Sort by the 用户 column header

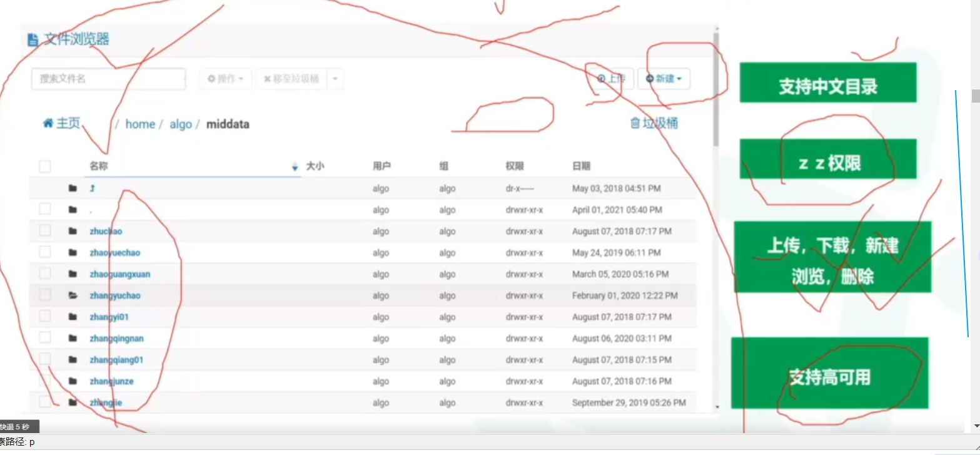(x=381, y=166)
